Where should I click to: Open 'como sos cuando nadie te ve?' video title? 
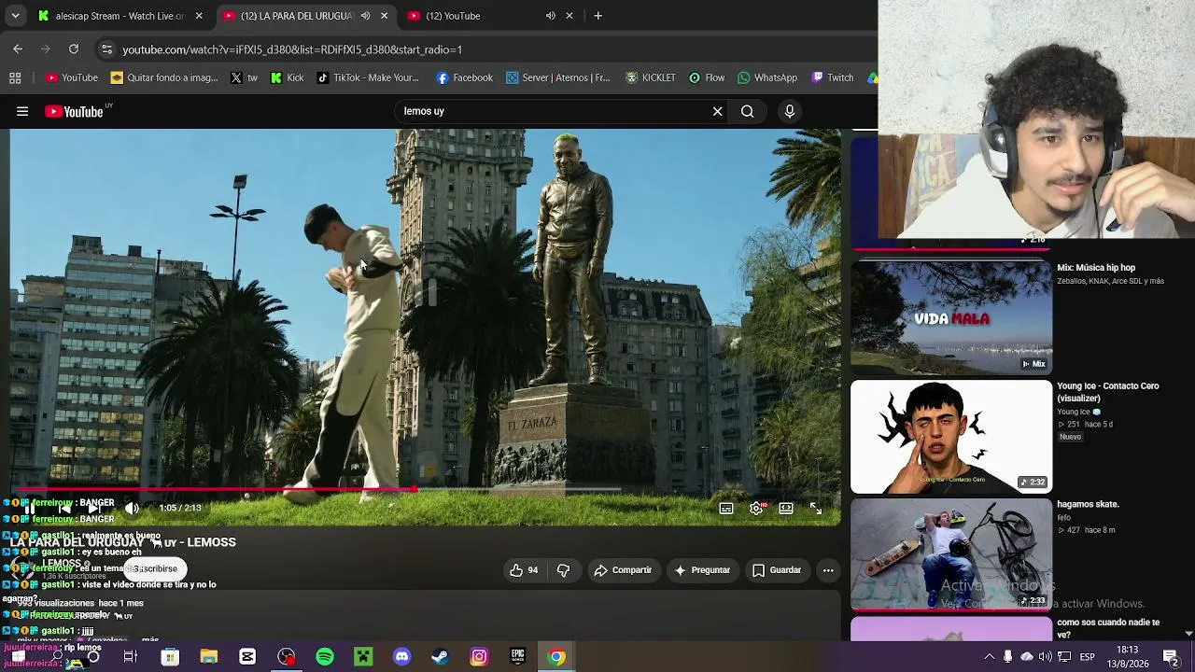(1108, 628)
